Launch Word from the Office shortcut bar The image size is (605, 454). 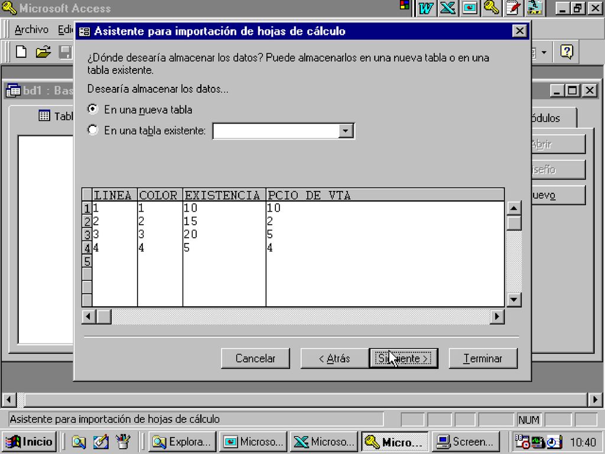coord(425,8)
